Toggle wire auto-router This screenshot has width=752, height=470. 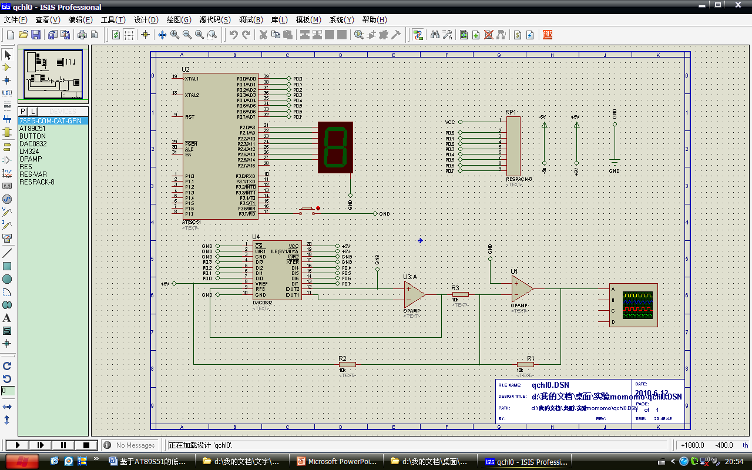coord(418,35)
